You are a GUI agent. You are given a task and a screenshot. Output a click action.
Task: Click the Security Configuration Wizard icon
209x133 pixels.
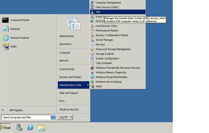92,35
